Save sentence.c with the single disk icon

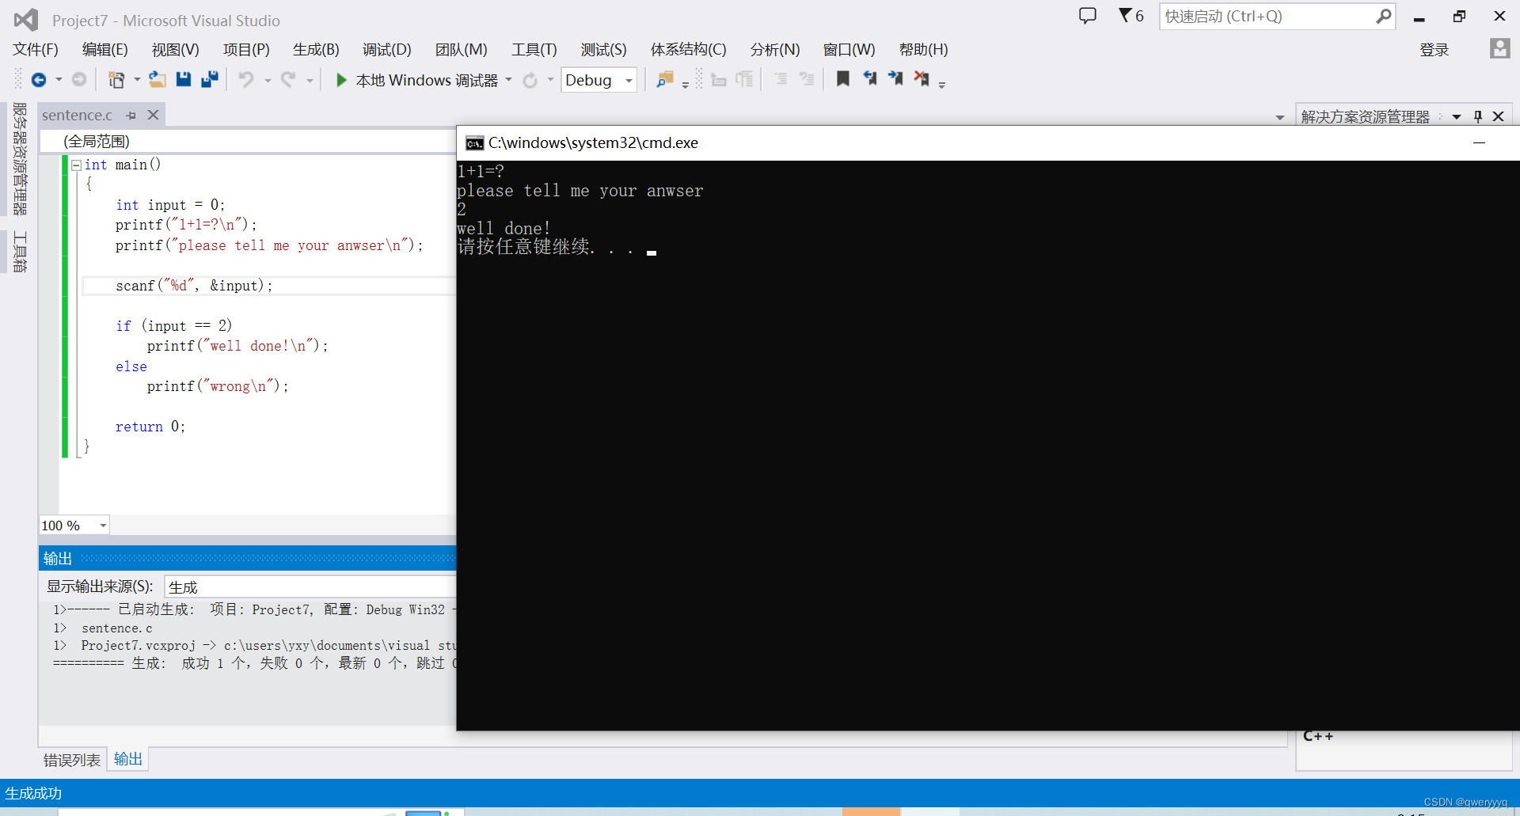[184, 80]
